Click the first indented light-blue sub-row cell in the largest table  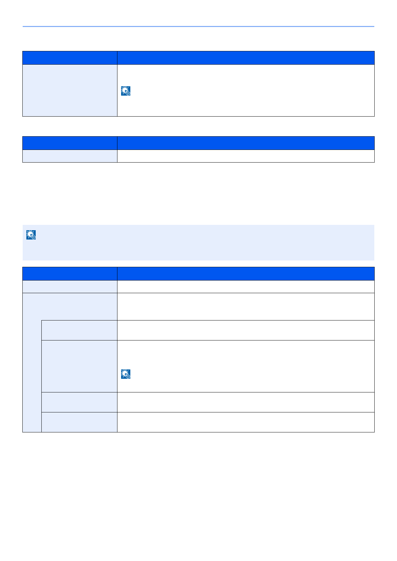[79, 330]
